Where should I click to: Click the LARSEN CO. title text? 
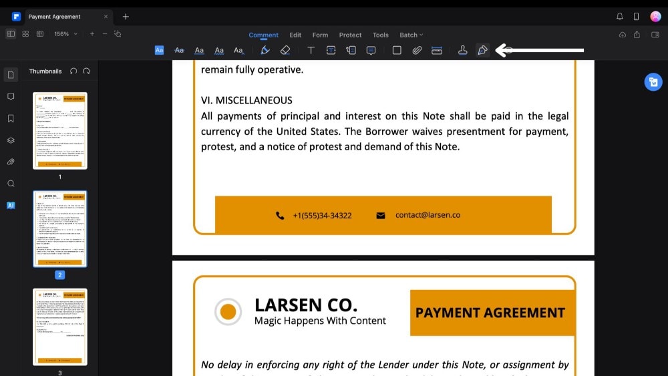[x=306, y=305]
